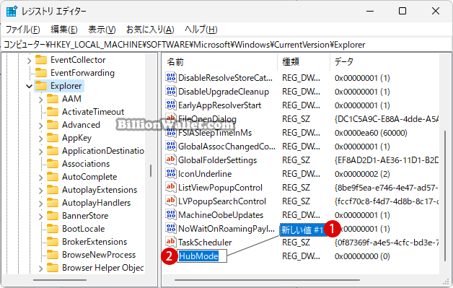Click the HubMode name edit box
Viewport: 453px width, 288px height.
[x=202, y=256]
